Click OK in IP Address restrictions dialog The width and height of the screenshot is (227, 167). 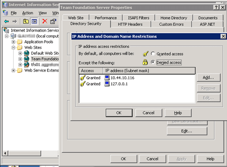[x=119, y=113]
